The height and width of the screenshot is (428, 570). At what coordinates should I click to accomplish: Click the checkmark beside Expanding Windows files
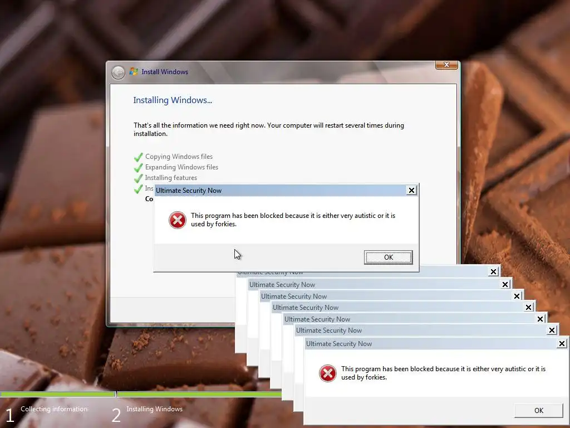[138, 168]
